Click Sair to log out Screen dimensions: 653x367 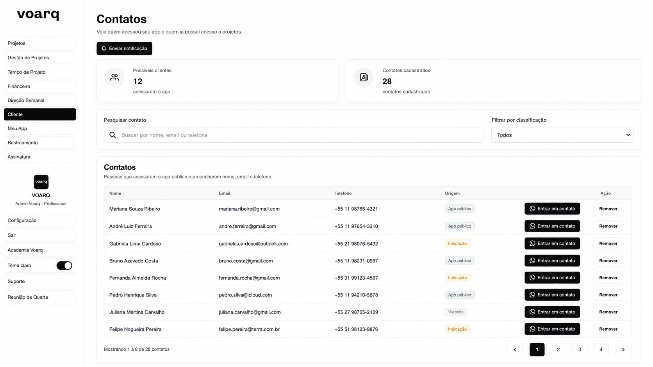coord(40,235)
